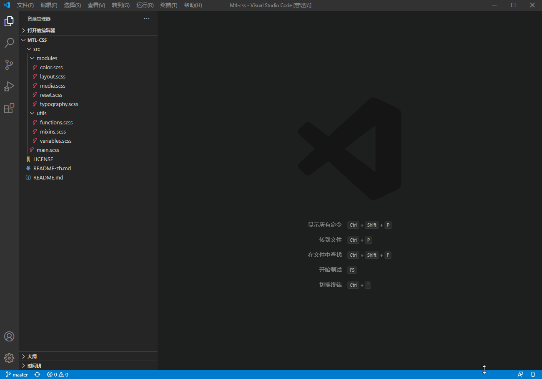Click the 转到文件 label
This screenshot has width=542, height=379.
pos(330,240)
